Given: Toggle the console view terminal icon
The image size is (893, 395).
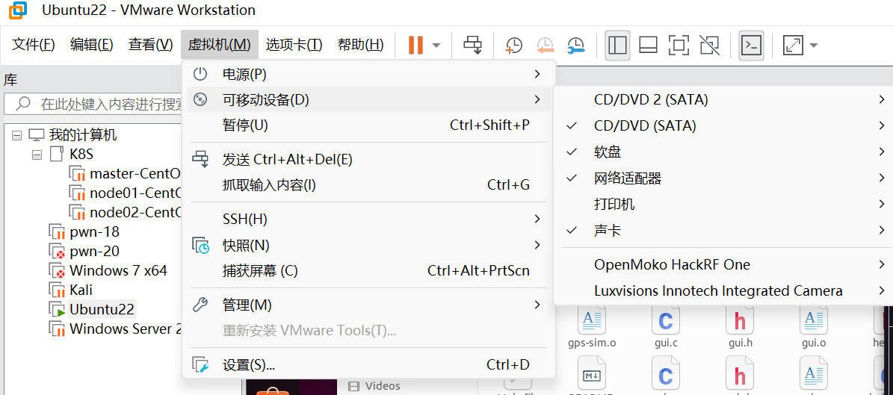Looking at the screenshot, I should (751, 45).
